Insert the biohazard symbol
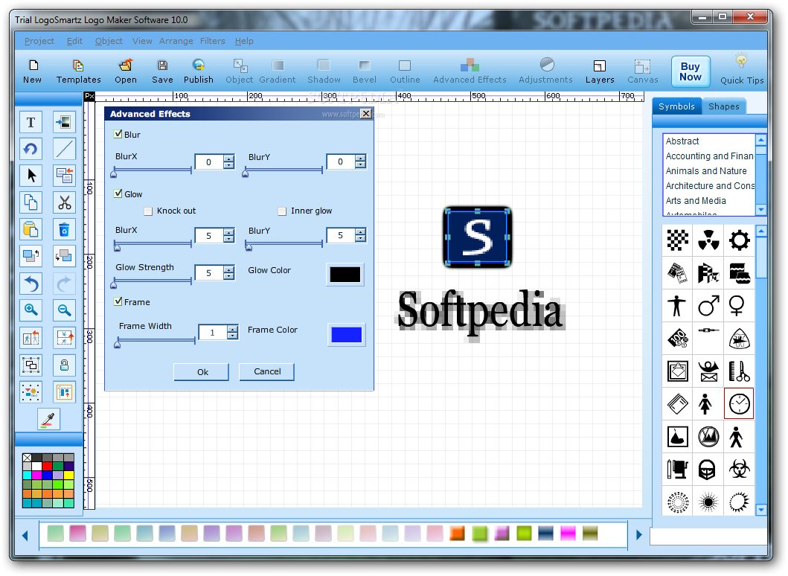Image resolution: width=788 pixels, height=576 pixels. point(739,469)
